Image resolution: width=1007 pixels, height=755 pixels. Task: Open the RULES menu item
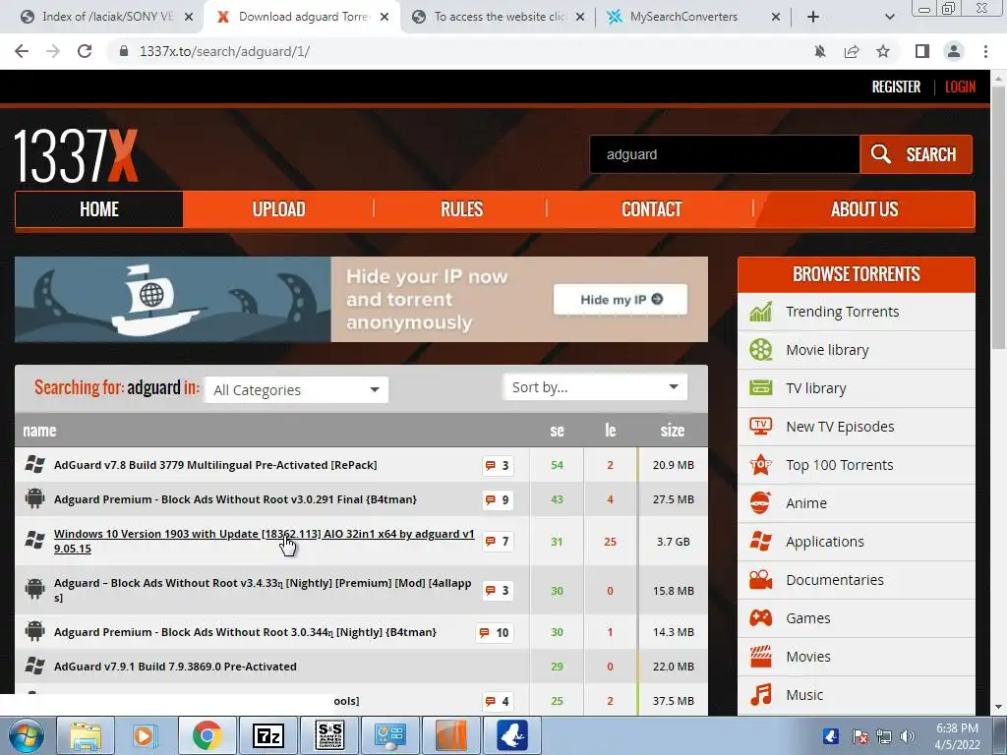point(461,209)
